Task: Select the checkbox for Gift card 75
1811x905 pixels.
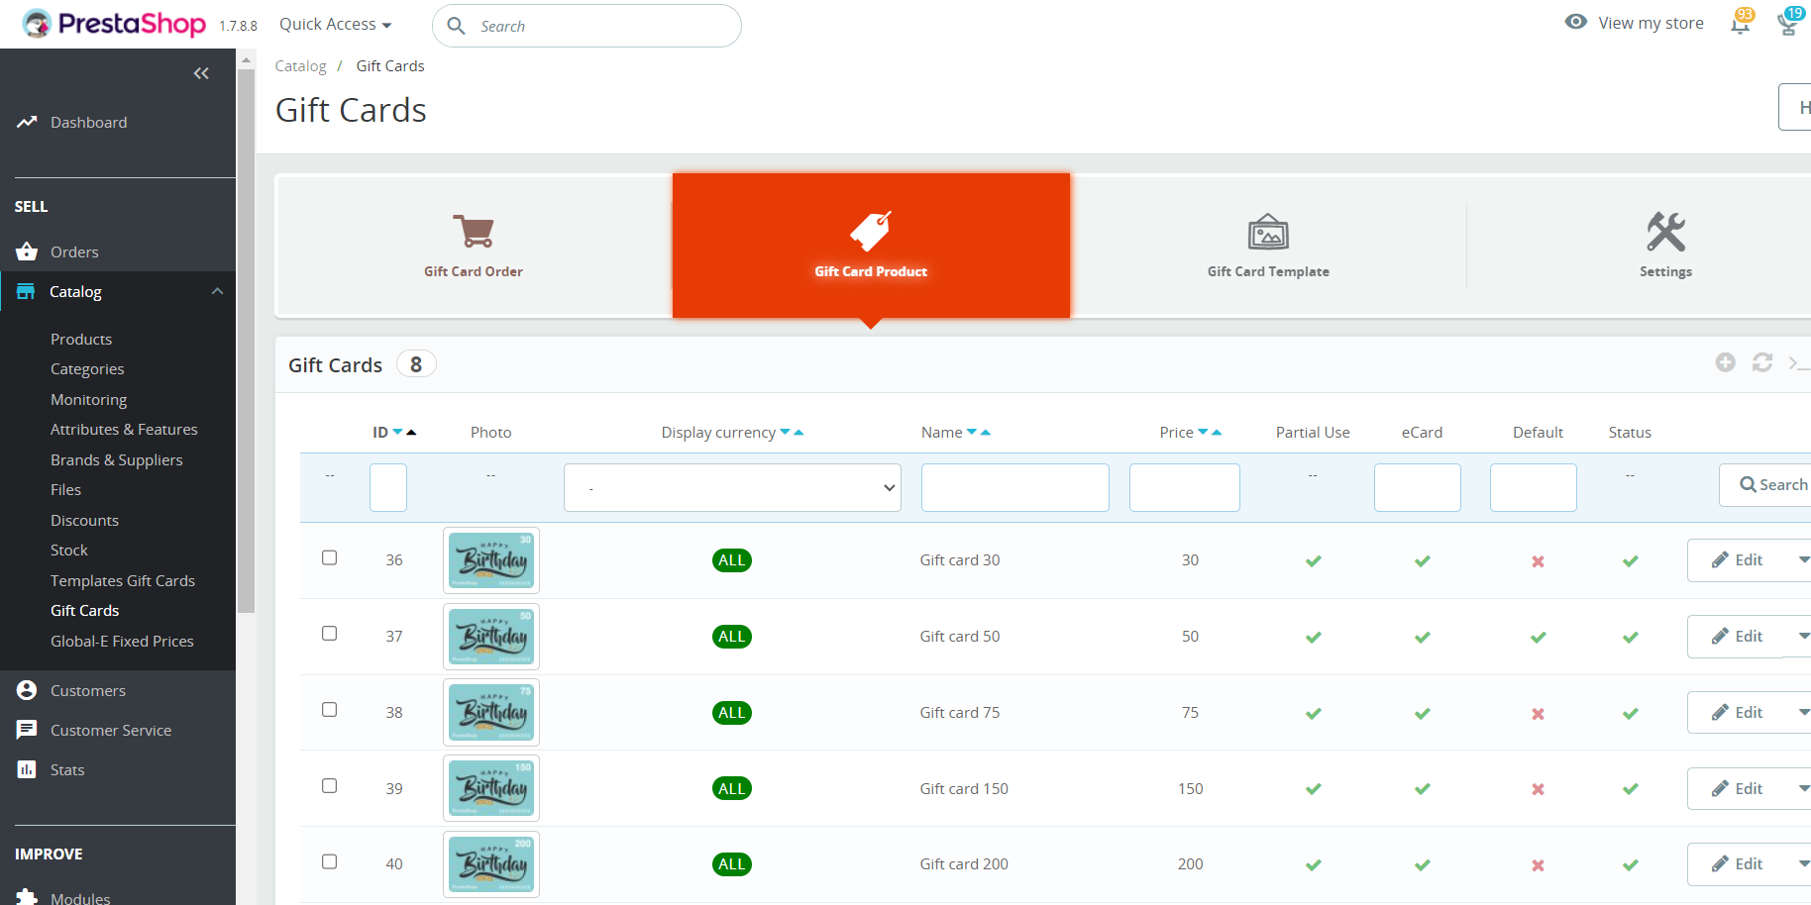Action: click(x=330, y=710)
